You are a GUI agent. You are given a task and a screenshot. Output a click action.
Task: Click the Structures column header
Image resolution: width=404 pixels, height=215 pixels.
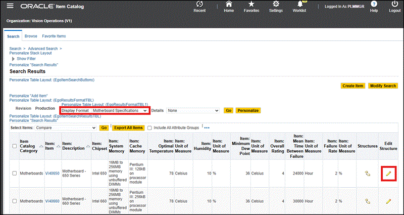[x=368, y=146]
